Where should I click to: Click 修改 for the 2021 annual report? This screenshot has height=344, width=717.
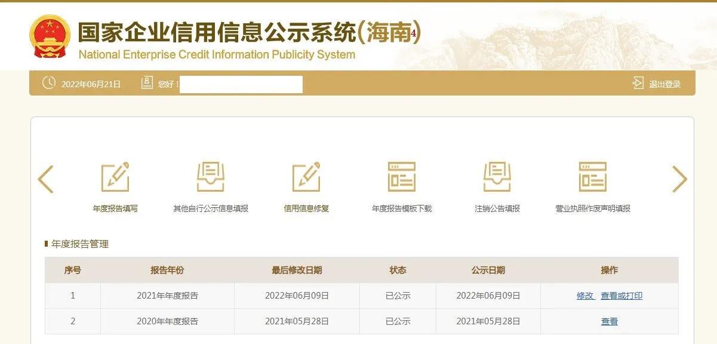(x=585, y=296)
